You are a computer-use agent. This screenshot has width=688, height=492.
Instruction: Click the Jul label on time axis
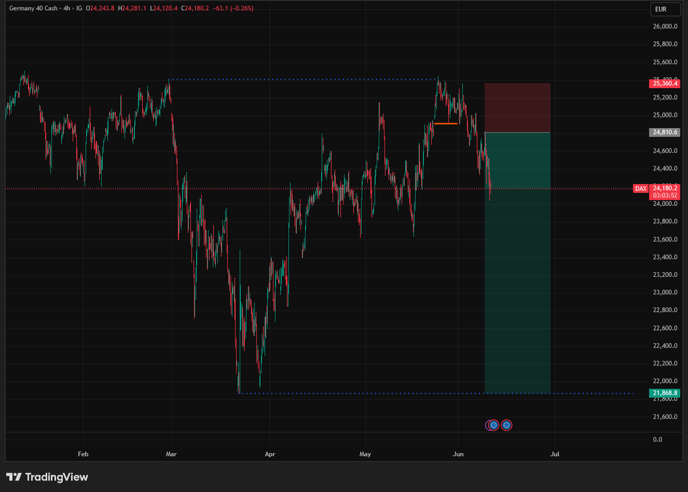click(554, 454)
